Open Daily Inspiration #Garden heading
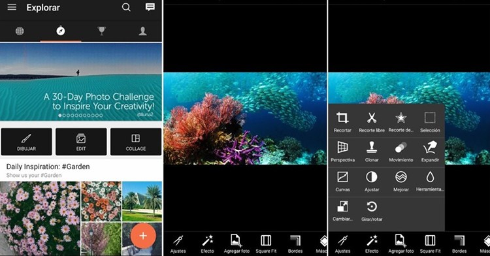 tap(48, 167)
